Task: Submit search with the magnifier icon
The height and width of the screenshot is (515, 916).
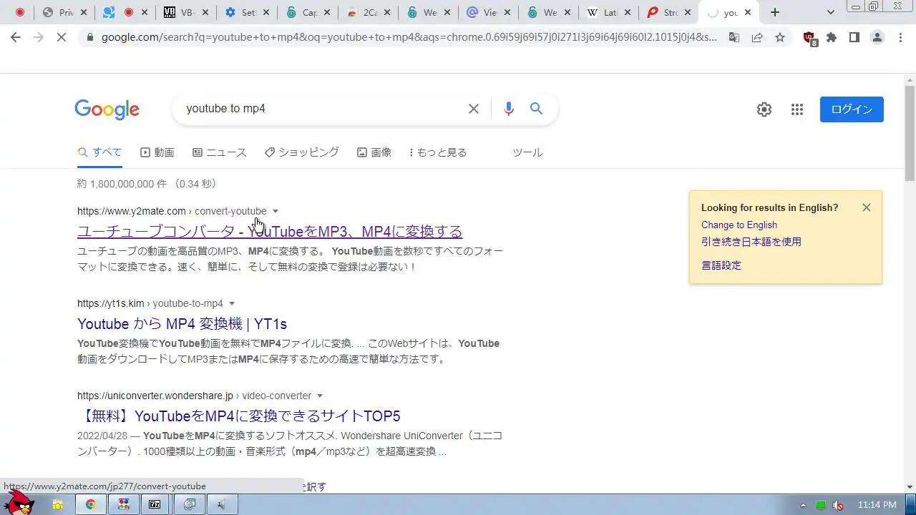Action: [537, 109]
